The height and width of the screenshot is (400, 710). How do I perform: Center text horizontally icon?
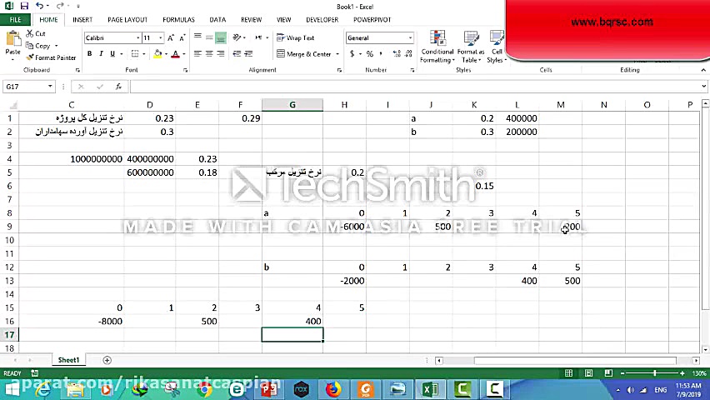point(209,53)
